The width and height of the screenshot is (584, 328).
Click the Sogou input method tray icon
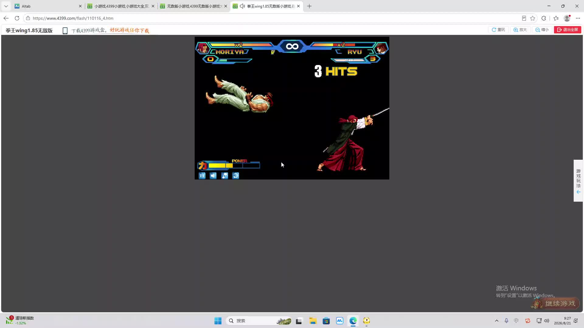(528, 321)
